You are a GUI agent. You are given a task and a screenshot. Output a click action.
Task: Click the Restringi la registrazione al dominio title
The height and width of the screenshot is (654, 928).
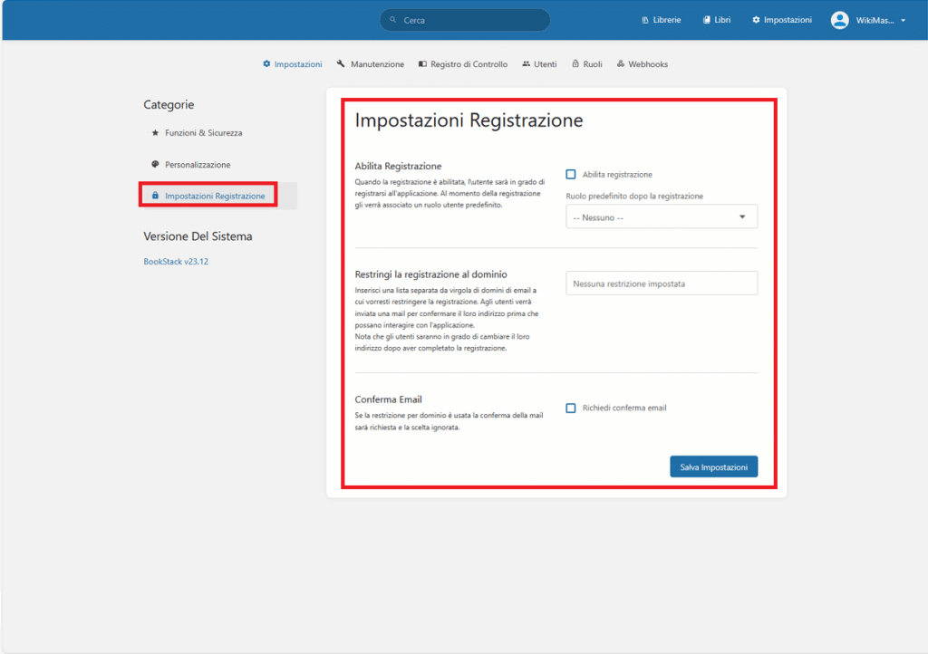[430, 274]
